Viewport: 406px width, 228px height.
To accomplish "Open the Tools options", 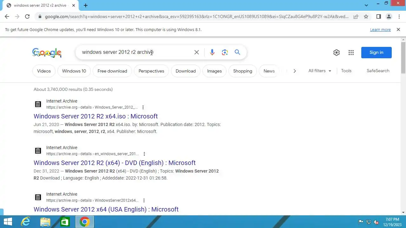I will tap(346, 71).
